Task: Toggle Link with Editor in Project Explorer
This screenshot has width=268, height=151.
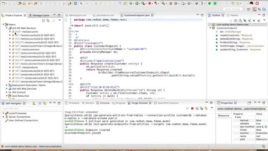Action: click(48, 21)
